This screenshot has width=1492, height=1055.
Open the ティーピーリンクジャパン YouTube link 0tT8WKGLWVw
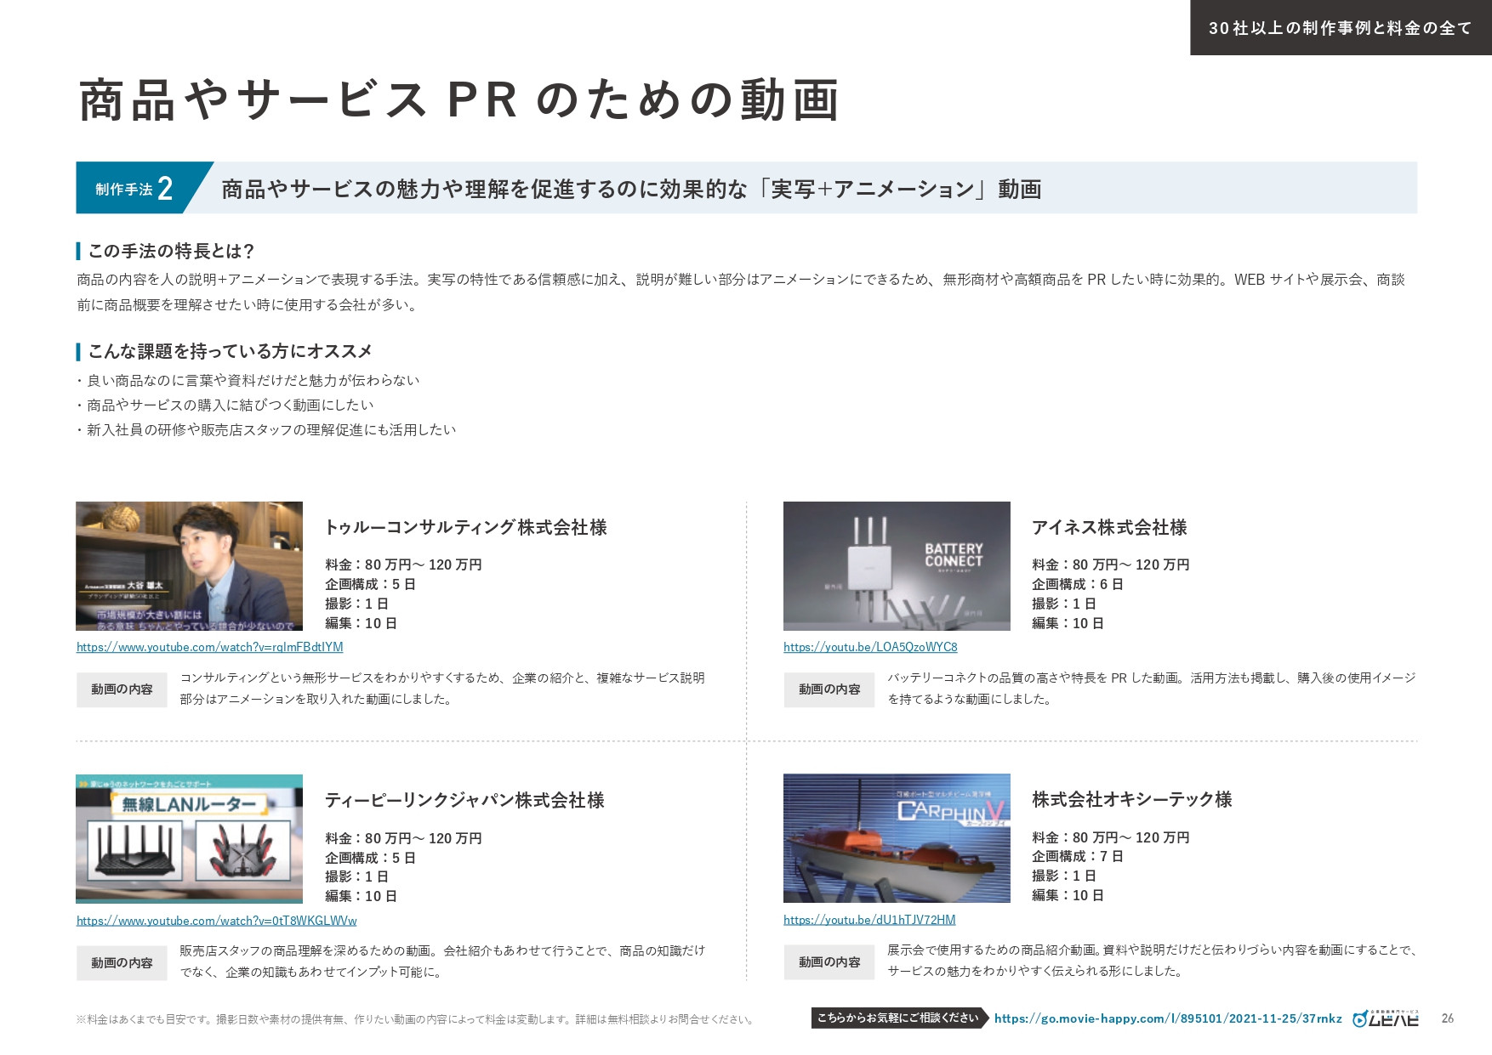pos(216,920)
